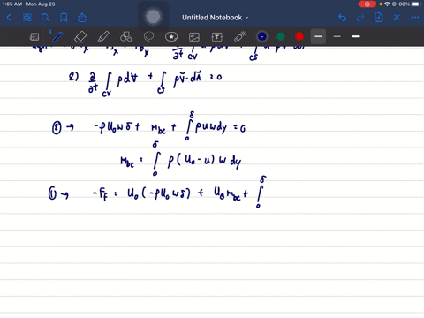Tap the Mon Aug 23 date text
Screen dimensions: 424x318
click(41, 4)
